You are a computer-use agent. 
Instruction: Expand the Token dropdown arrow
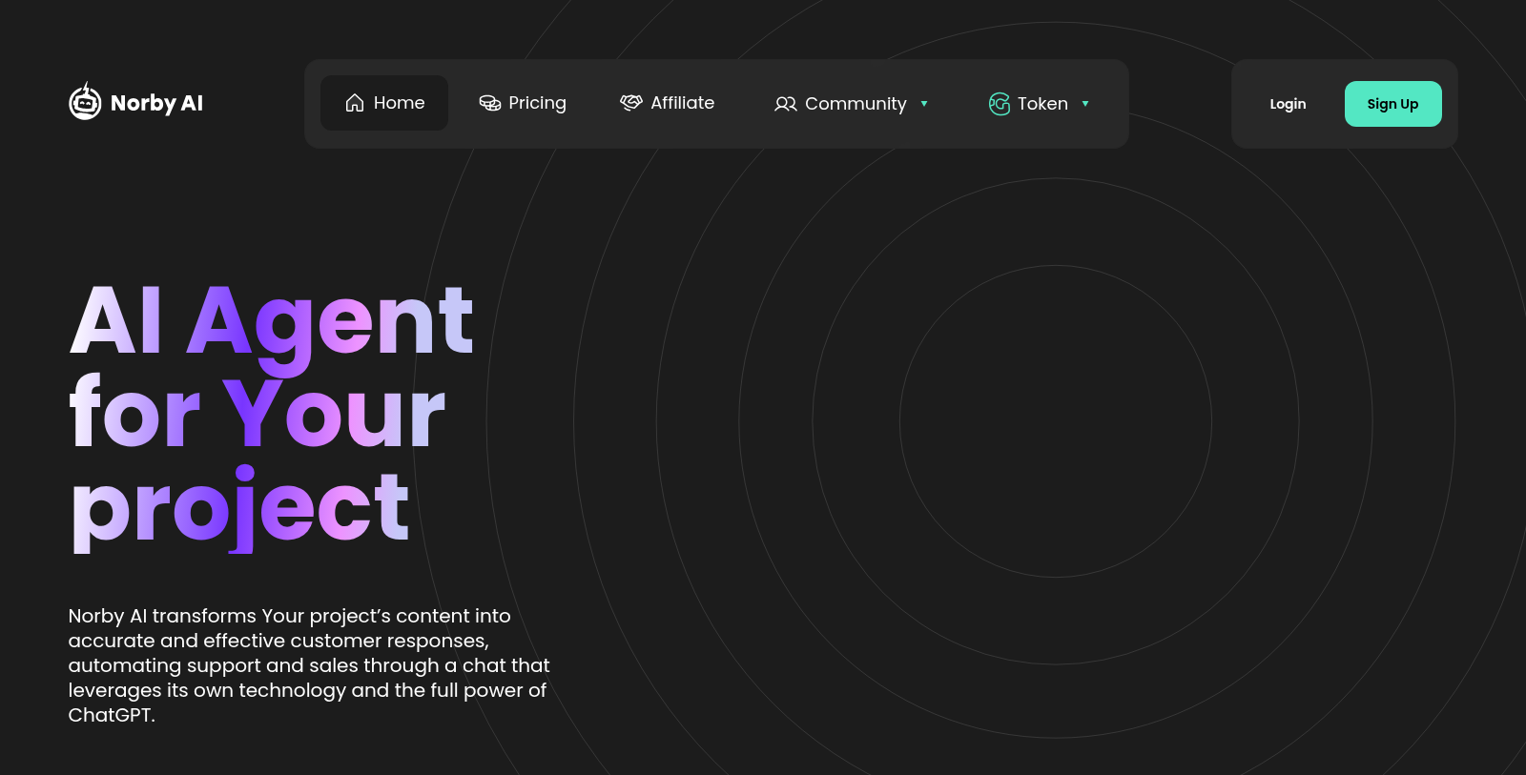(1085, 104)
